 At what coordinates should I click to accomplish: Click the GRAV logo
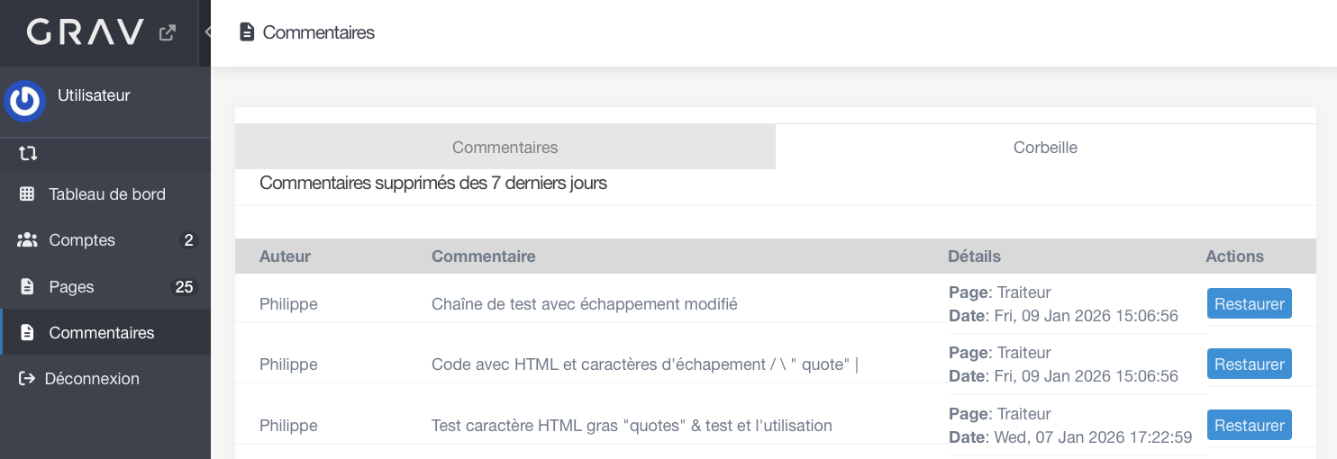[x=86, y=32]
